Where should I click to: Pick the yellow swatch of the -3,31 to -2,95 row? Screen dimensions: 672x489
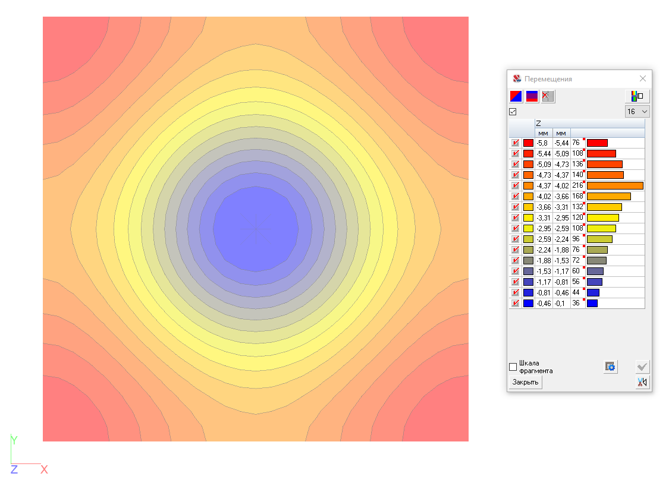(x=529, y=218)
